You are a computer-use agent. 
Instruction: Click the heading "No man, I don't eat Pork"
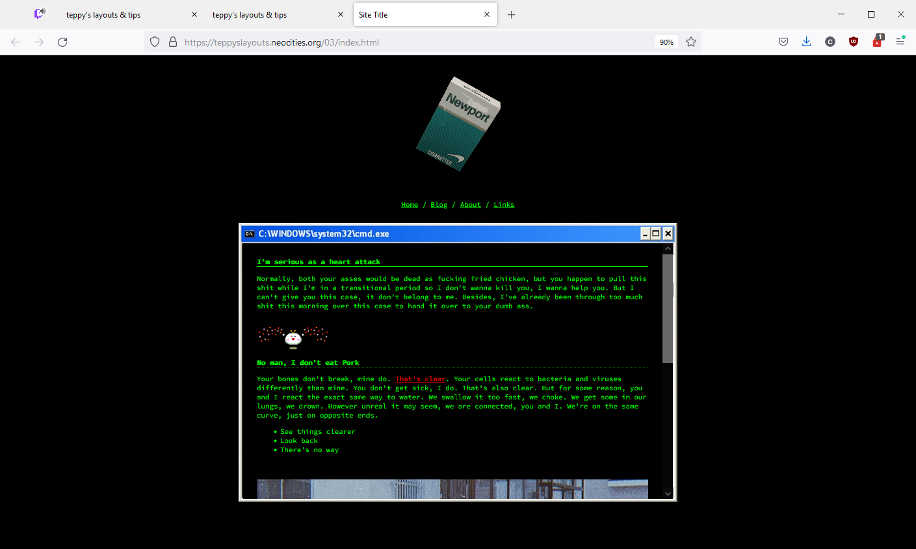click(308, 363)
